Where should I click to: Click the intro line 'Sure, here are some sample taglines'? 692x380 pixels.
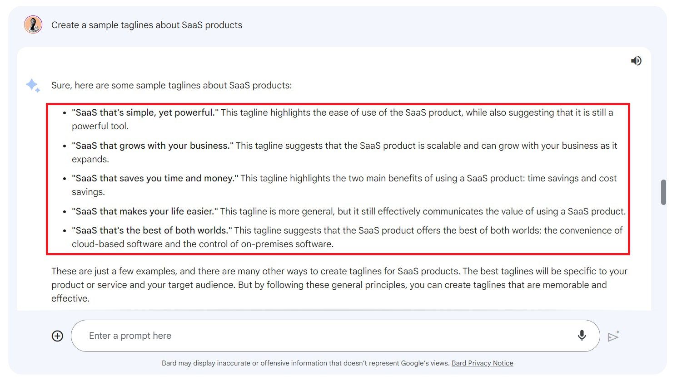tap(171, 85)
